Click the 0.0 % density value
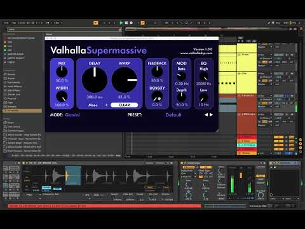 click(x=157, y=105)
